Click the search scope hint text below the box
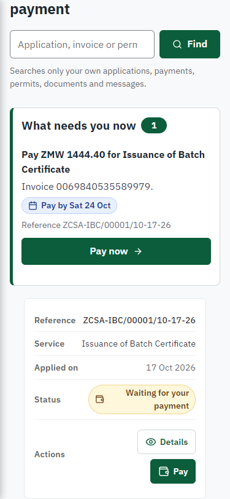Screen dimensions: 230x499 (x=102, y=77)
